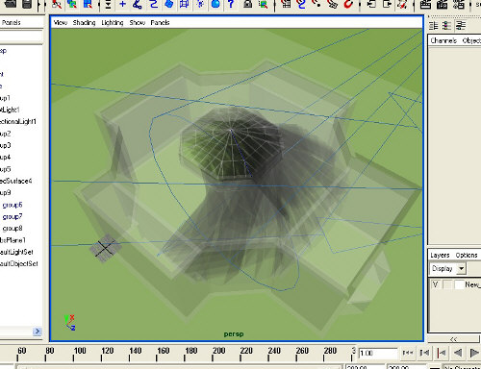Click the question mark selection mask icon
The image size is (481, 369).
pos(231,4)
